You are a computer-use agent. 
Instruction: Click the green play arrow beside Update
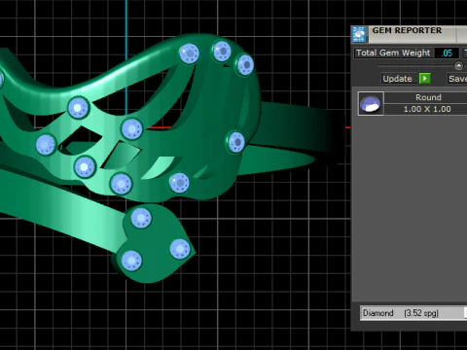(x=425, y=79)
